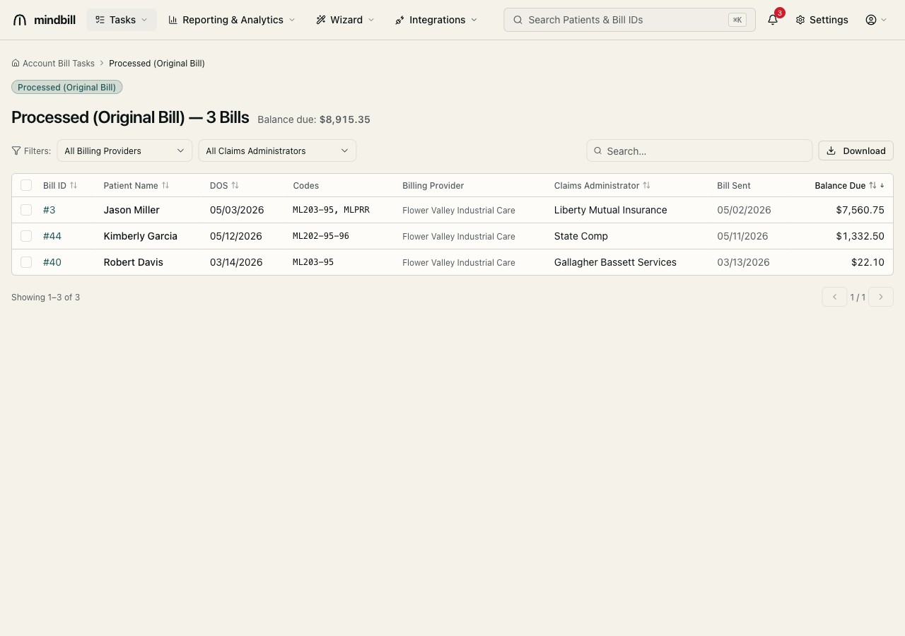The height and width of the screenshot is (636, 905).
Task: Click the $7,560.75 balance
Action: click(x=860, y=210)
